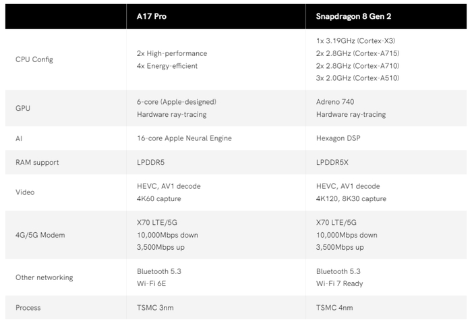Select the 4K120, 8K30 capture text
Screen dimensions: 472x324
click(x=351, y=198)
